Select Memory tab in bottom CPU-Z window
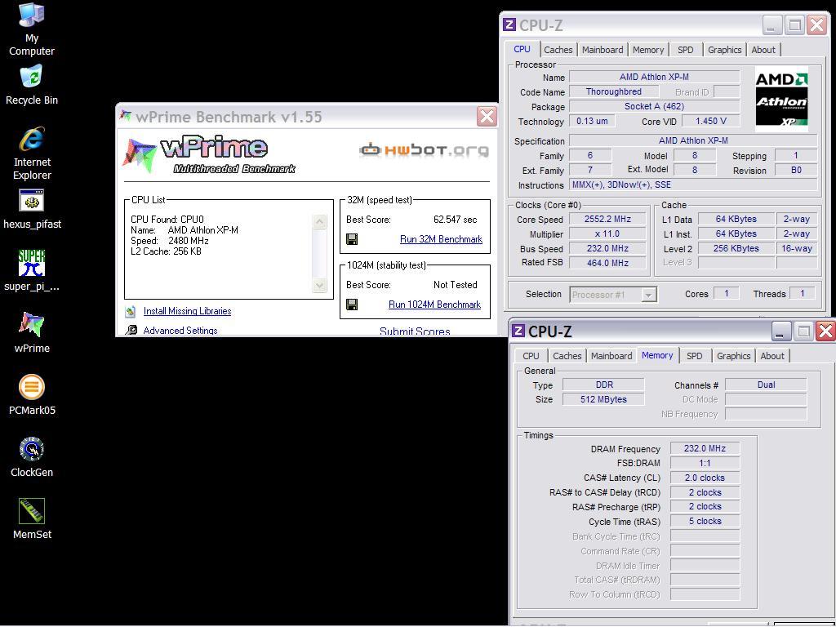Viewport: 836px width, 627px height. point(657,355)
